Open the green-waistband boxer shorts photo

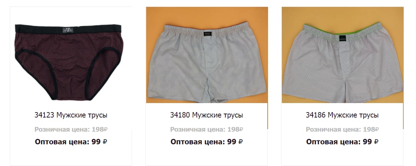[343, 55]
